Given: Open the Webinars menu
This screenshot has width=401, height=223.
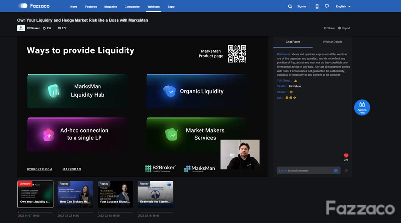Looking at the screenshot, I should [x=153, y=7].
